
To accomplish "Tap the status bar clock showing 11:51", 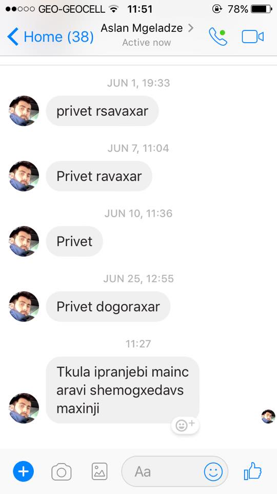I will point(140,9).
